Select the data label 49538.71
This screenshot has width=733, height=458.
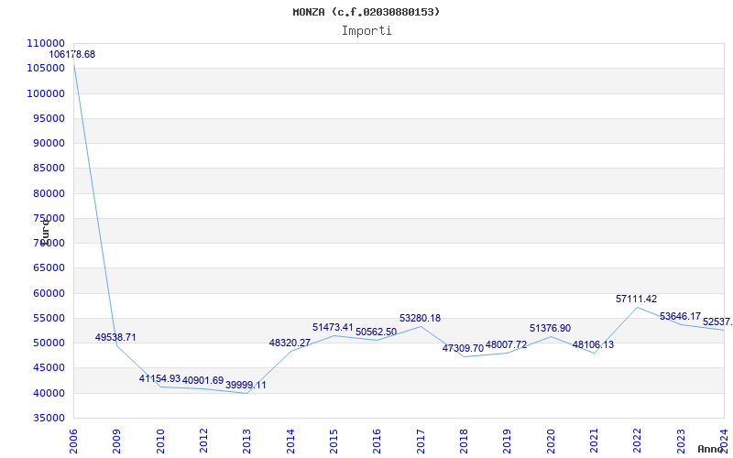pyautogui.click(x=115, y=337)
